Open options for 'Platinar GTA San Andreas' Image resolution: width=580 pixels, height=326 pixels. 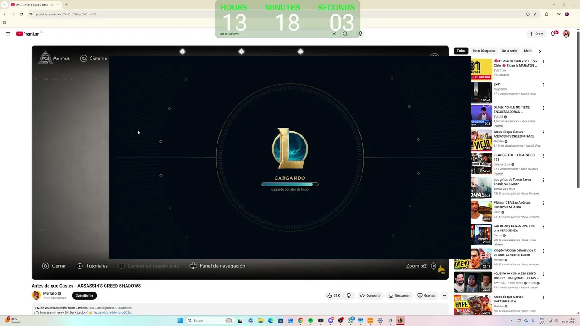[543, 203]
